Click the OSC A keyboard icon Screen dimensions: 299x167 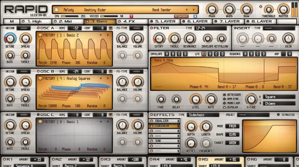tap(110, 28)
